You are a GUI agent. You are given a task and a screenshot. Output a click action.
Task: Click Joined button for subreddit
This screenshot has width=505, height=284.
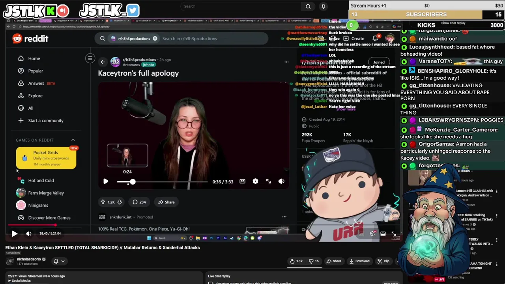(x=379, y=62)
